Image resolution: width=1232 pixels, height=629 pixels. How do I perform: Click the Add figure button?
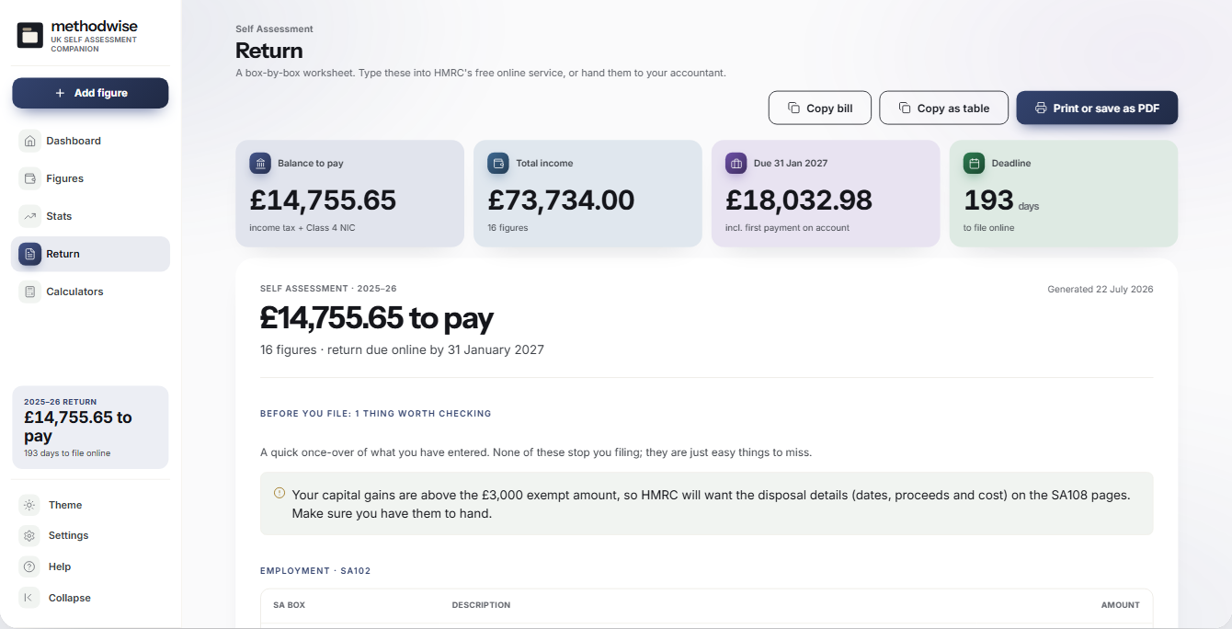[90, 93]
